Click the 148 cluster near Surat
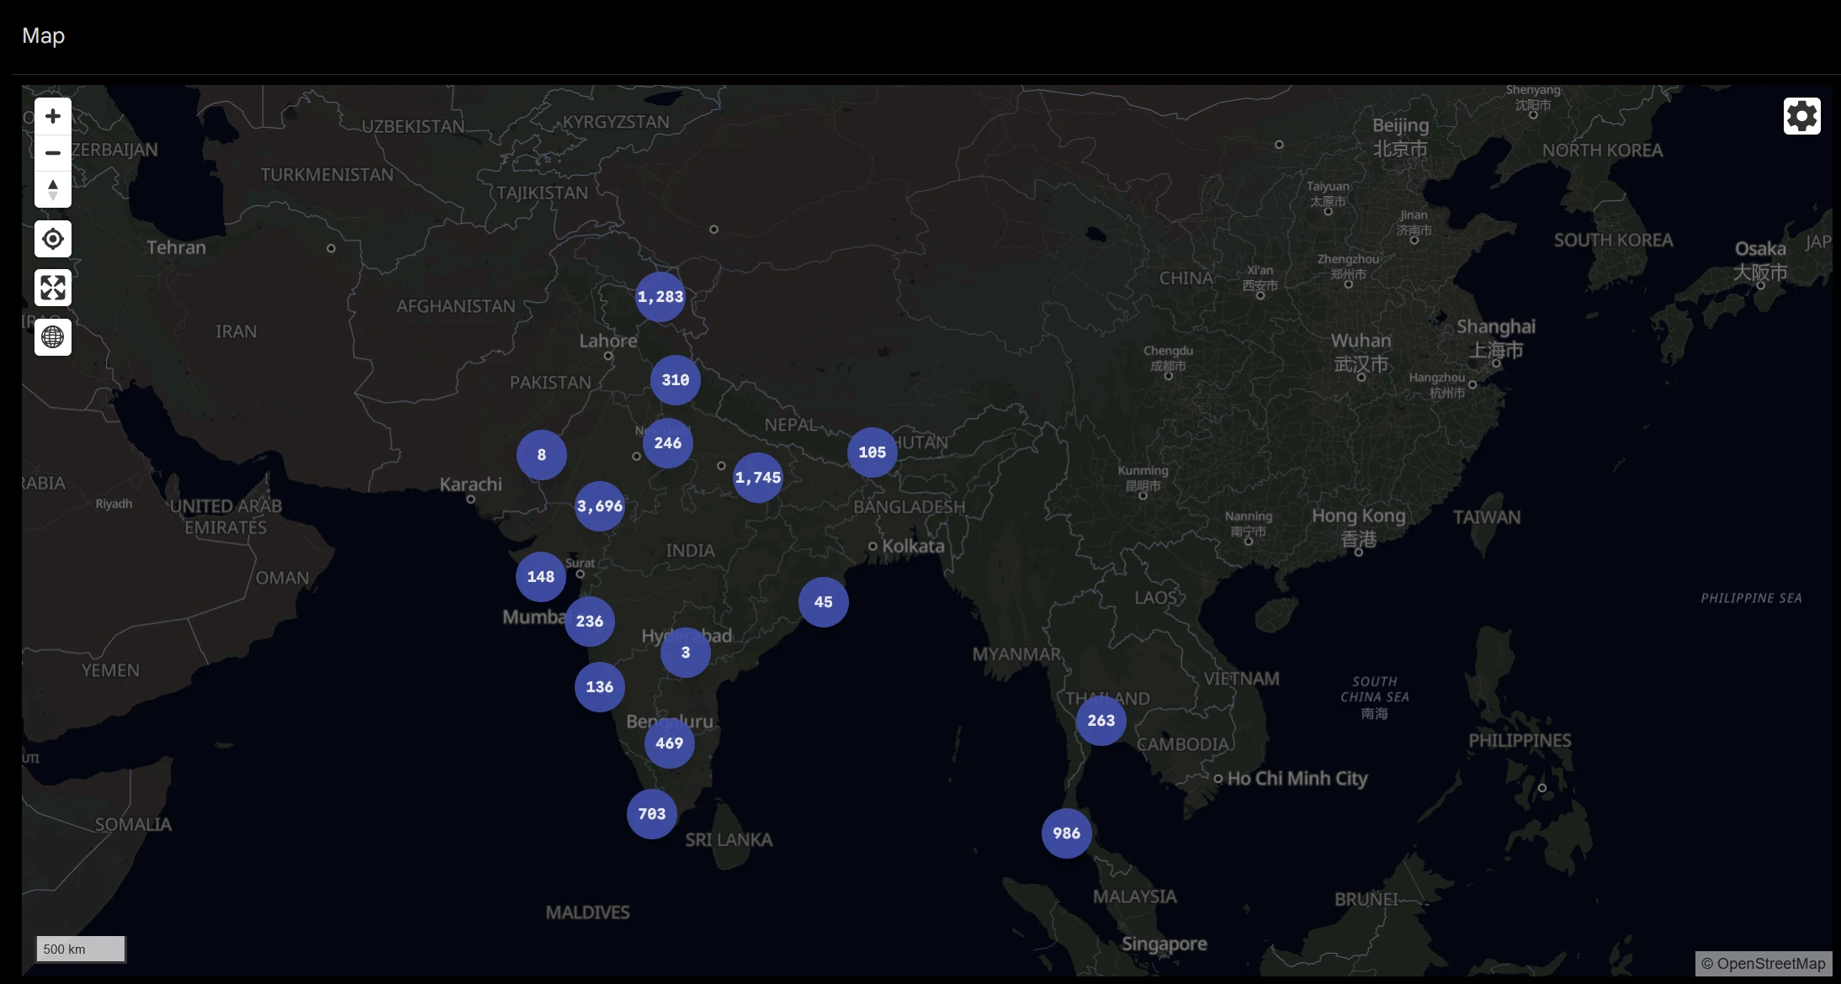 pyautogui.click(x=541, y=577)
